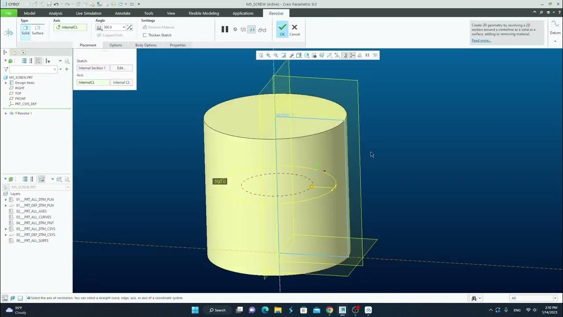Cancel the Revolve feature
Screen dimensions: 563x317
coord(295,29)
